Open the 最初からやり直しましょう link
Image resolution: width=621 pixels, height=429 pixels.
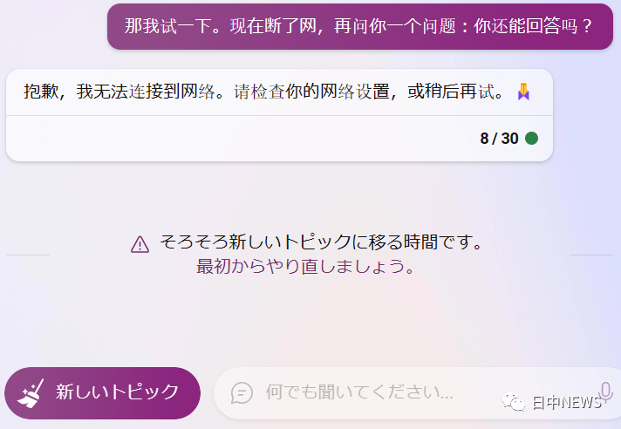(305, 266)
